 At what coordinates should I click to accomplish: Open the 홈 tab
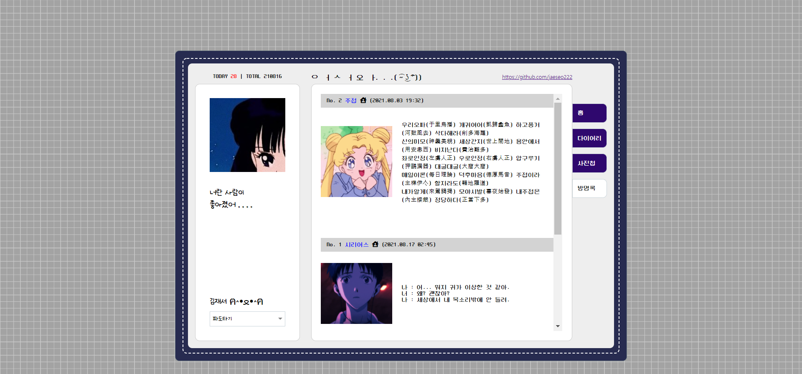(589, 113)
